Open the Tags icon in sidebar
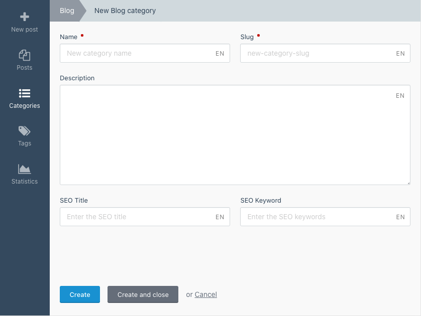The height and width of the screenshot is (316, 421). [25, 131]
